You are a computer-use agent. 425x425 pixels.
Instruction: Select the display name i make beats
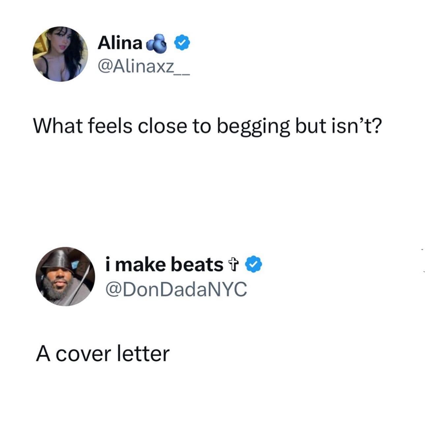163,264
